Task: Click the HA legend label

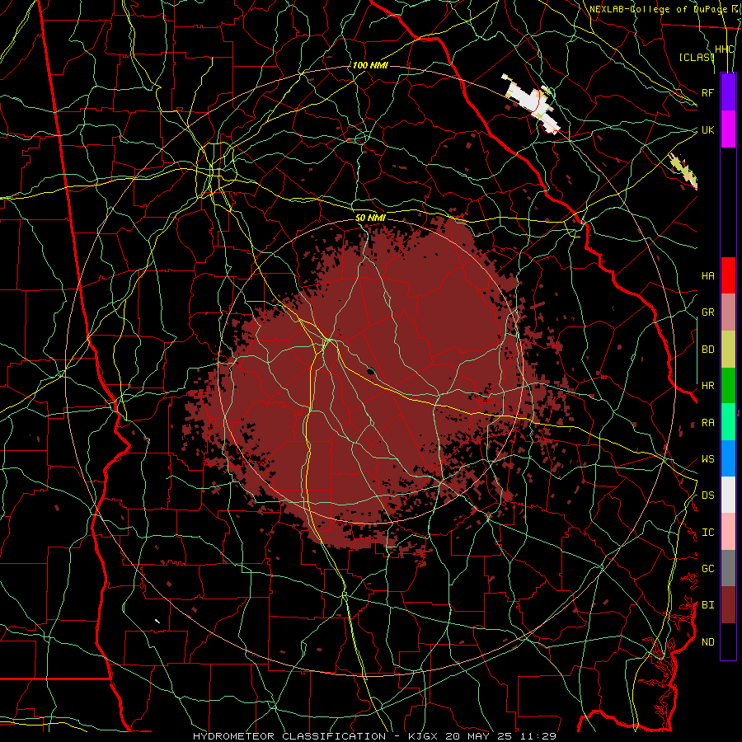Action: [707, 275]
